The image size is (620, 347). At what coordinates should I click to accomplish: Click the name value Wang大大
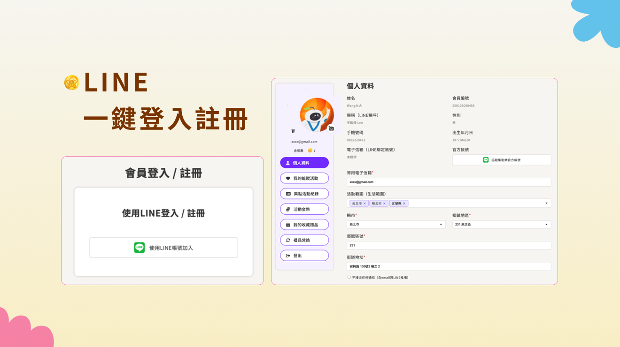(354, 106)
